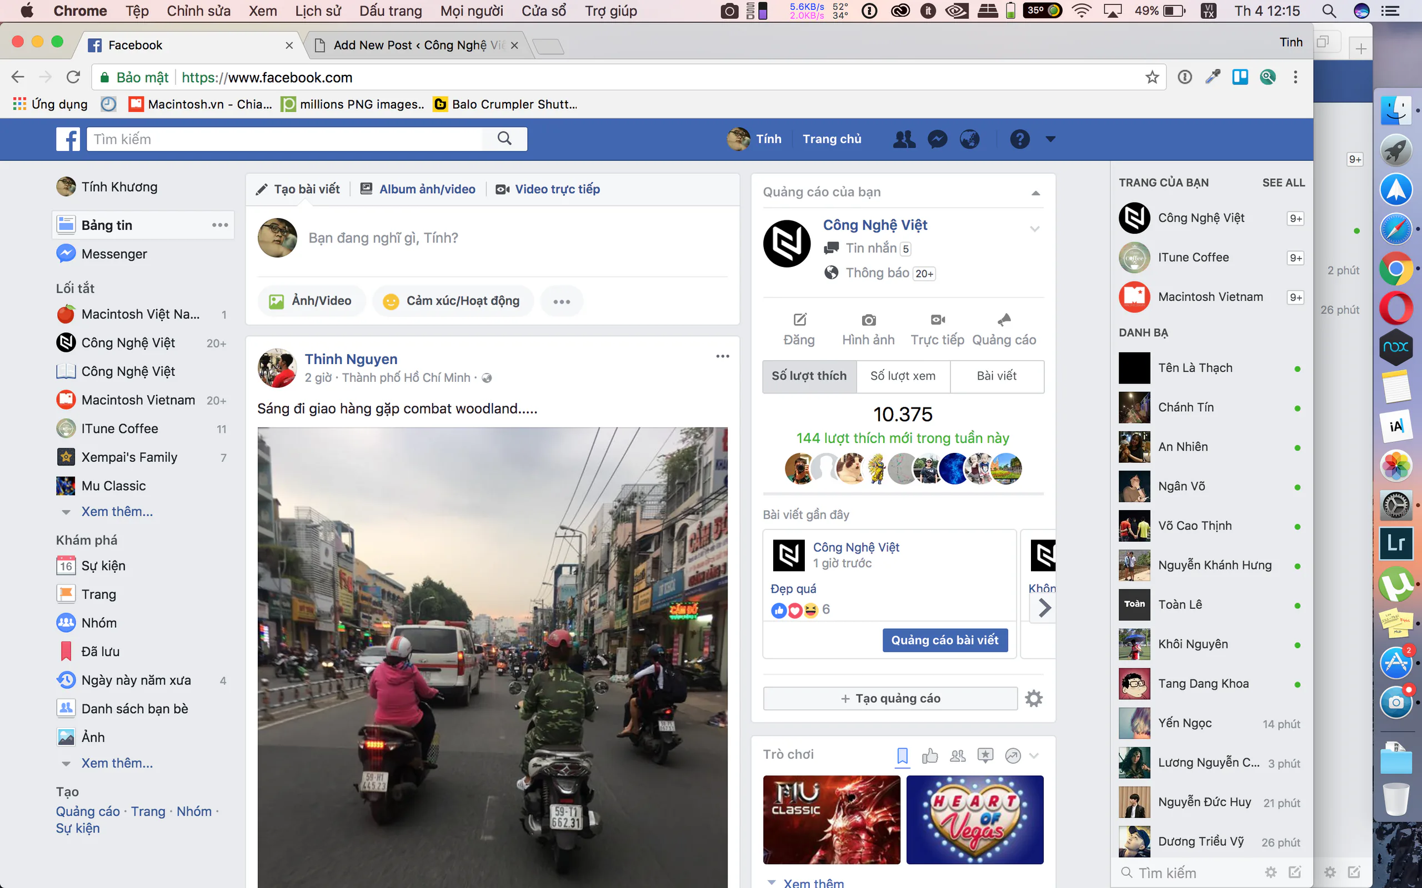
Task: Switch to Số lượt xem tab
Action: point(903,376)
